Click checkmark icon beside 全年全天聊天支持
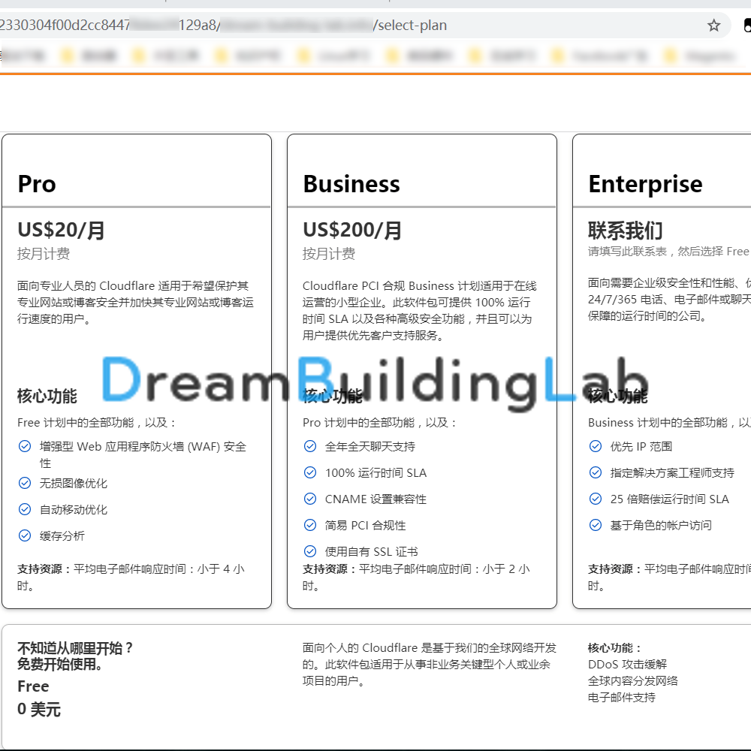Image resolution: width=751 pixels, height=751 pixels. (310, 446)
